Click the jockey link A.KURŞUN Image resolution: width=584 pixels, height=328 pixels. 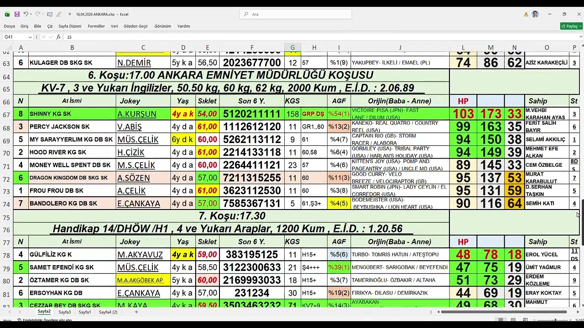[x=136, y=114]
